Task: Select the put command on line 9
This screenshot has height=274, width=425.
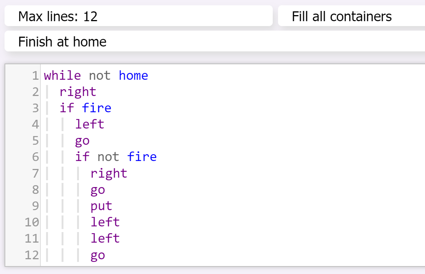Action: [100, 206]
